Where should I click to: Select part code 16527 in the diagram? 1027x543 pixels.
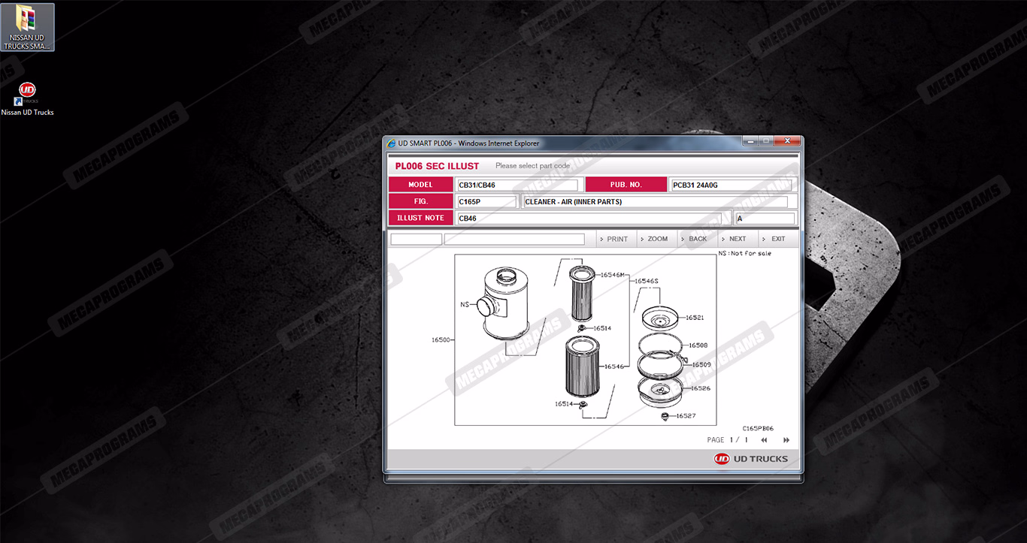pos(686,416)
